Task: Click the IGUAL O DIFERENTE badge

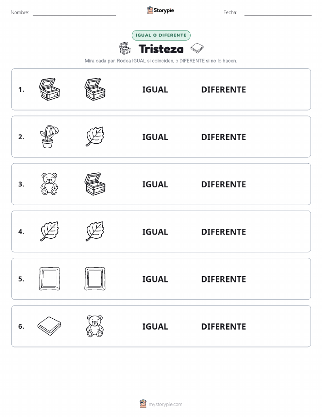Action: click(x=161, y=35)
